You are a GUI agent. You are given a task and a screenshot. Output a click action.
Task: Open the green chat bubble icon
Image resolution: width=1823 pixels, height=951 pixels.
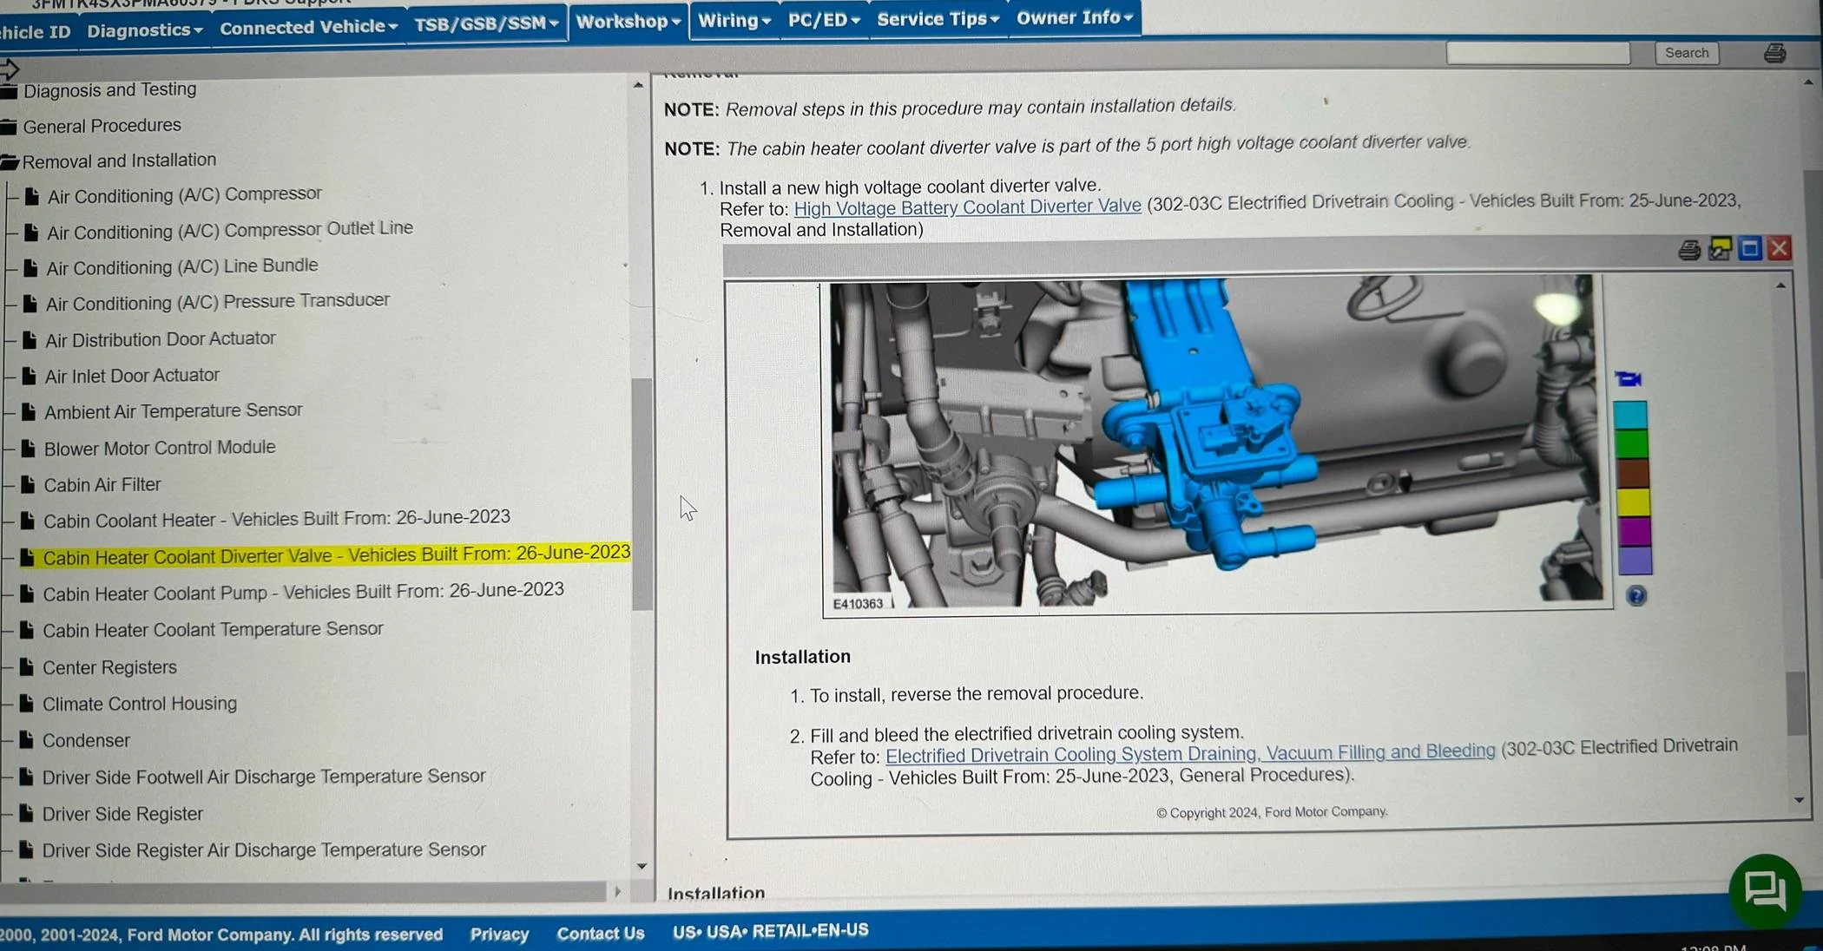(x=1765, y=890)
